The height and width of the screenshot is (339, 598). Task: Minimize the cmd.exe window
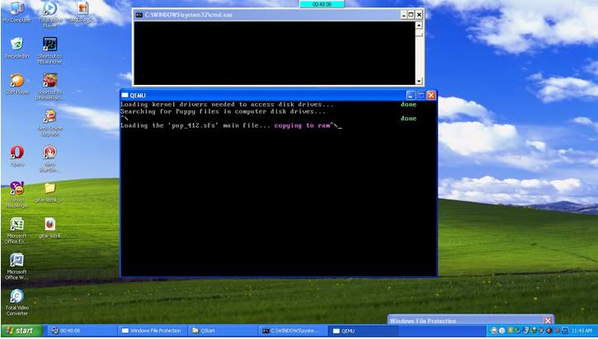tap(404, 15)
